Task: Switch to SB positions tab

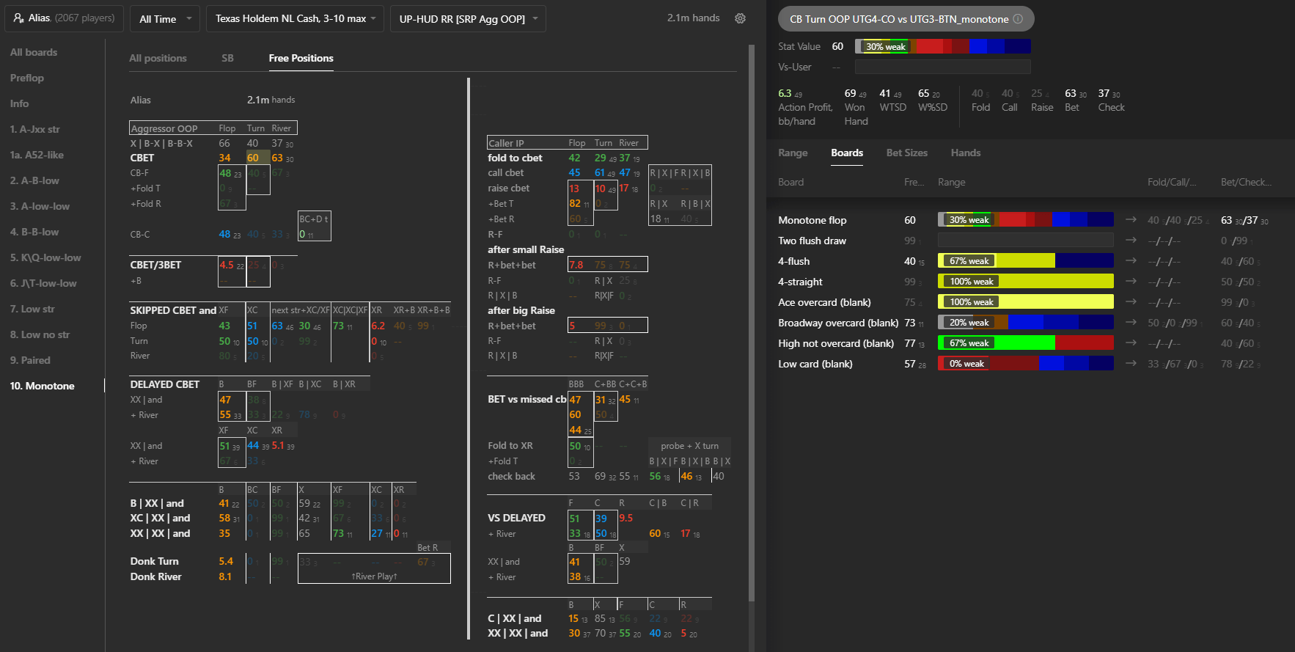Action: [x=227, y=58]
